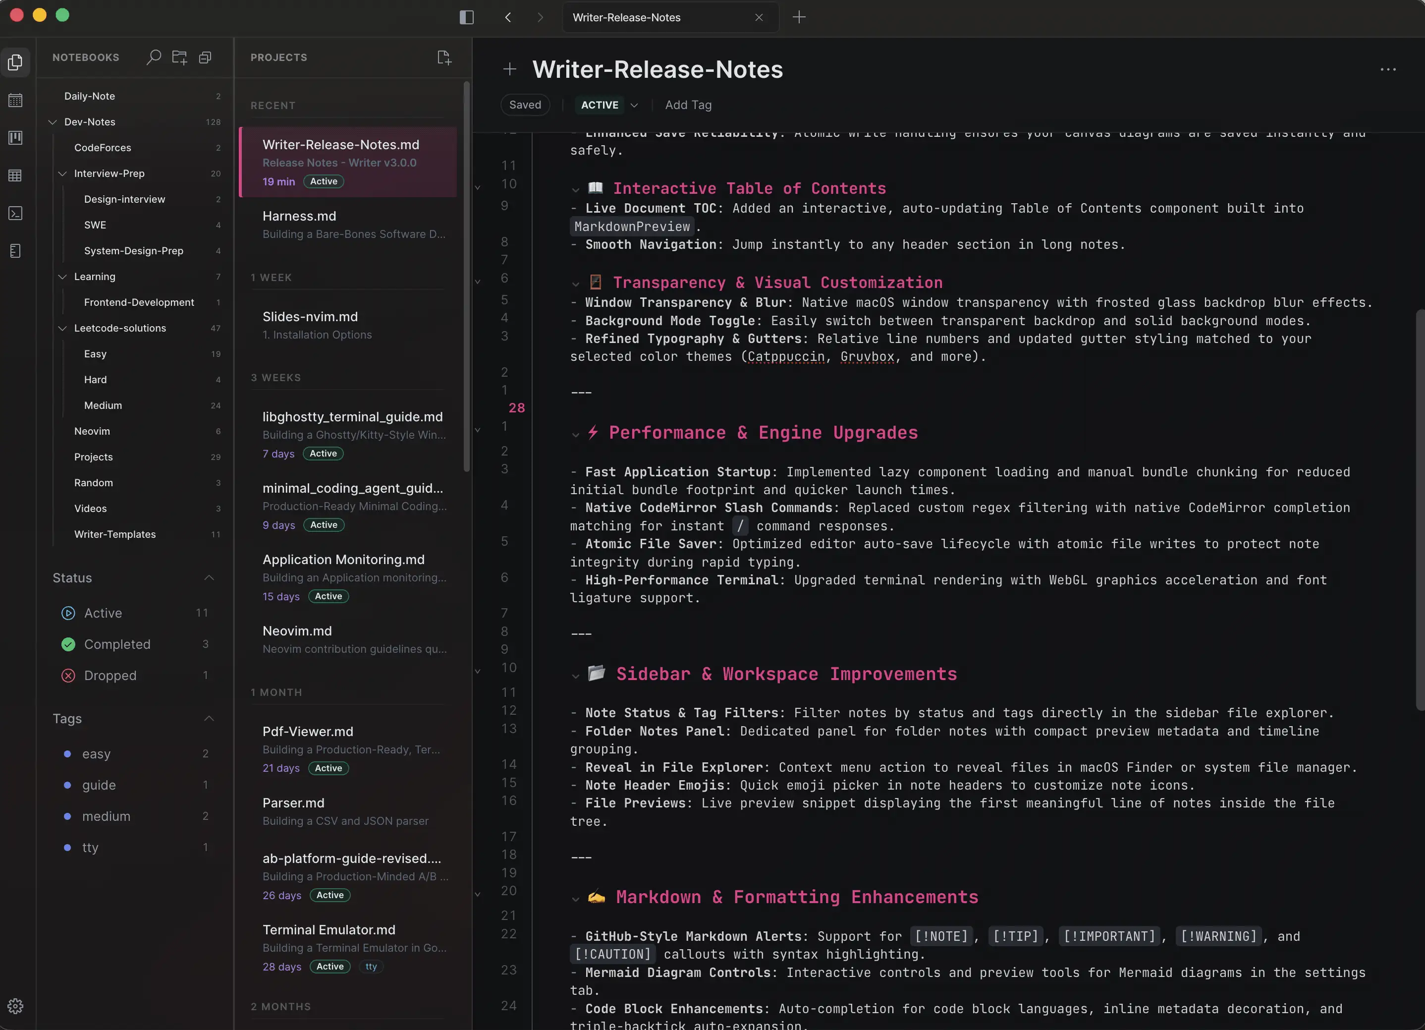
Task: Open the ACTIVE status dropdown
Action: click(x=608, y=105)
